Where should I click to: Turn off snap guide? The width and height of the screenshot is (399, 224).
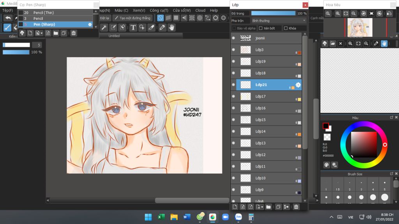click(x=160, y=18)
